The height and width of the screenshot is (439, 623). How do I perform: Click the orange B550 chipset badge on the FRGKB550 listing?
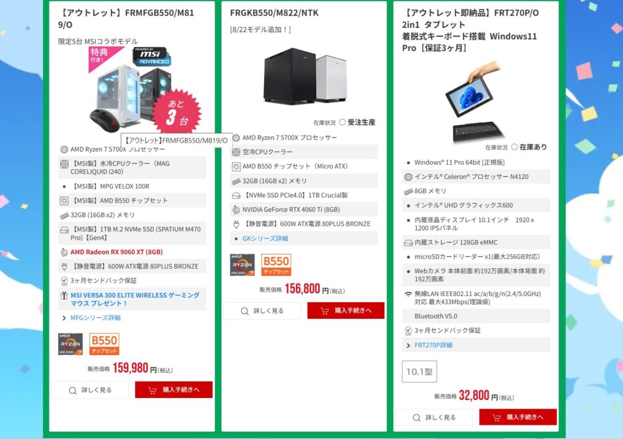coord(276,265)
